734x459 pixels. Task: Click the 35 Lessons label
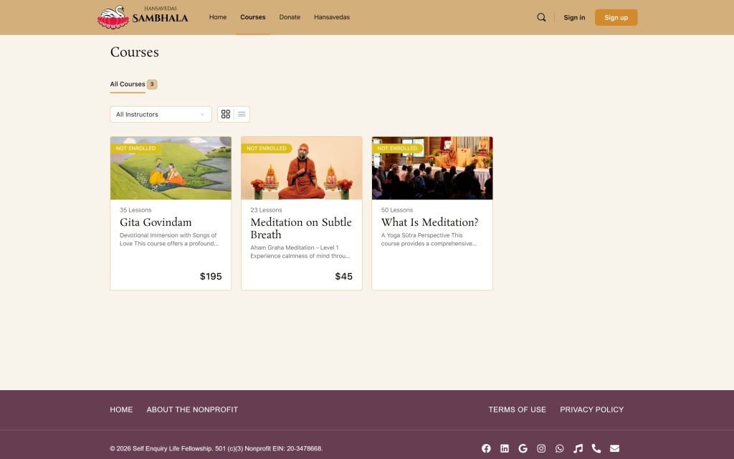[x=135, y=210]
